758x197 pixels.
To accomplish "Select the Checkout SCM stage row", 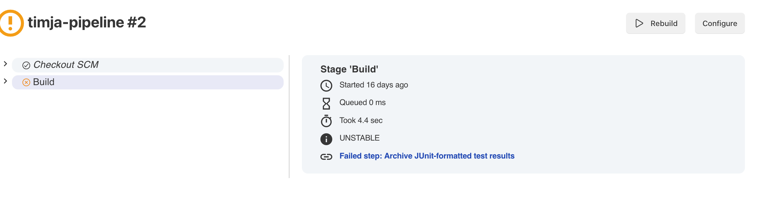I will tap(131, 65).
